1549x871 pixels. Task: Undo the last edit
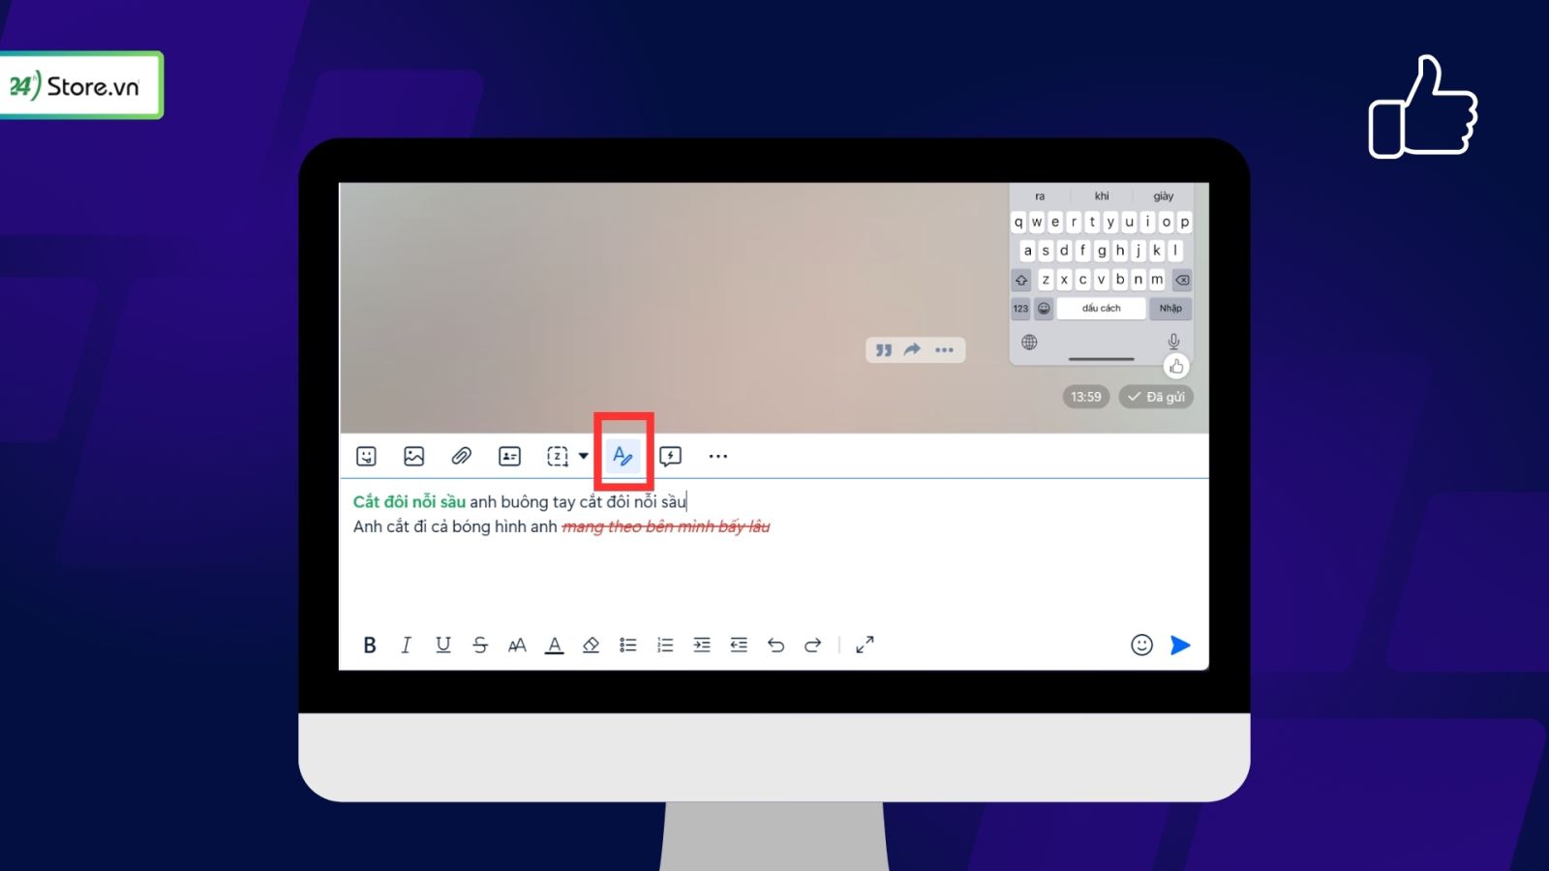775,646
